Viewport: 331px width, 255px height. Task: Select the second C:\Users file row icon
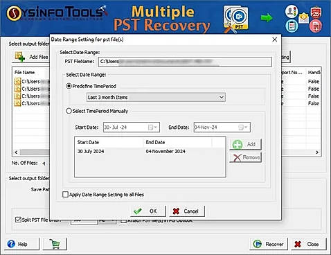pos(17,89)
